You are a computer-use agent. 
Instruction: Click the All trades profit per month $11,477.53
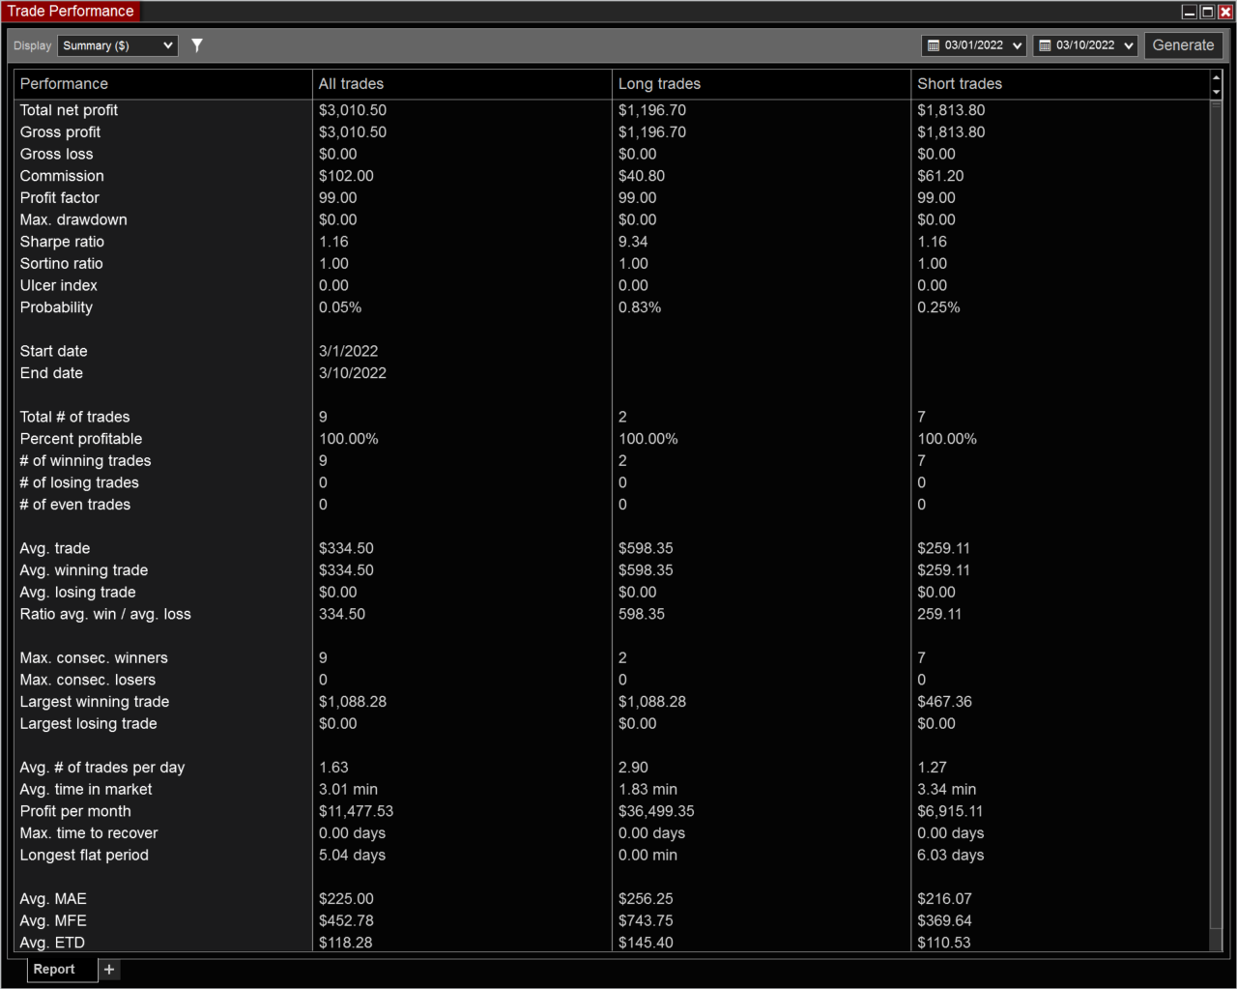(356, 811)
